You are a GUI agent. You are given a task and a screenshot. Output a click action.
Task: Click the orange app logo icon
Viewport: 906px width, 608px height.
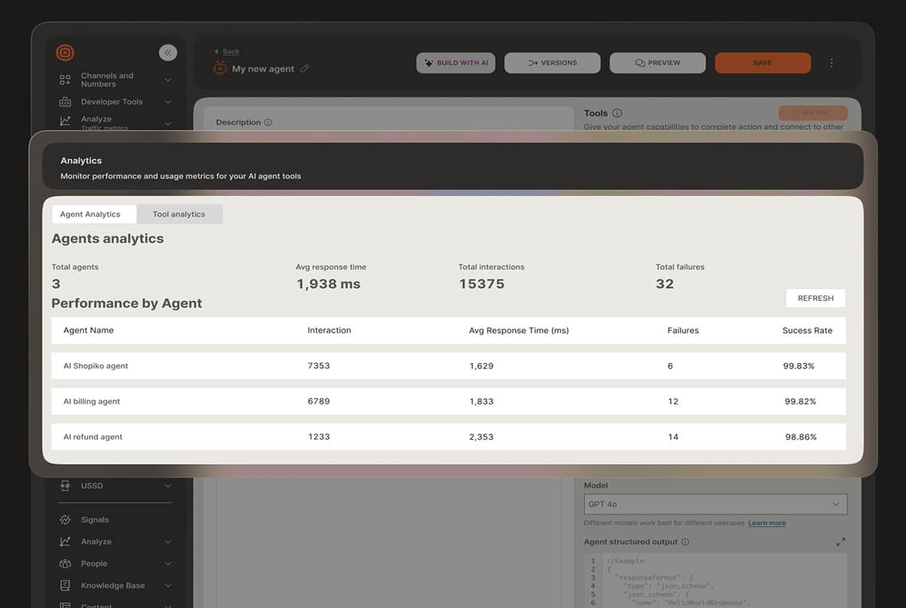pyautogui.click(x=65, y=53)
